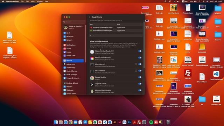Show info for the first dbus-daemon item
Image resolution: width=224 pixels, height=126 pixels.
click(136, 64)
